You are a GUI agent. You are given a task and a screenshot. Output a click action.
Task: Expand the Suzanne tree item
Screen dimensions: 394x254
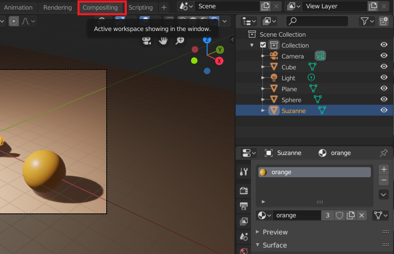click(x=263, y=110)
